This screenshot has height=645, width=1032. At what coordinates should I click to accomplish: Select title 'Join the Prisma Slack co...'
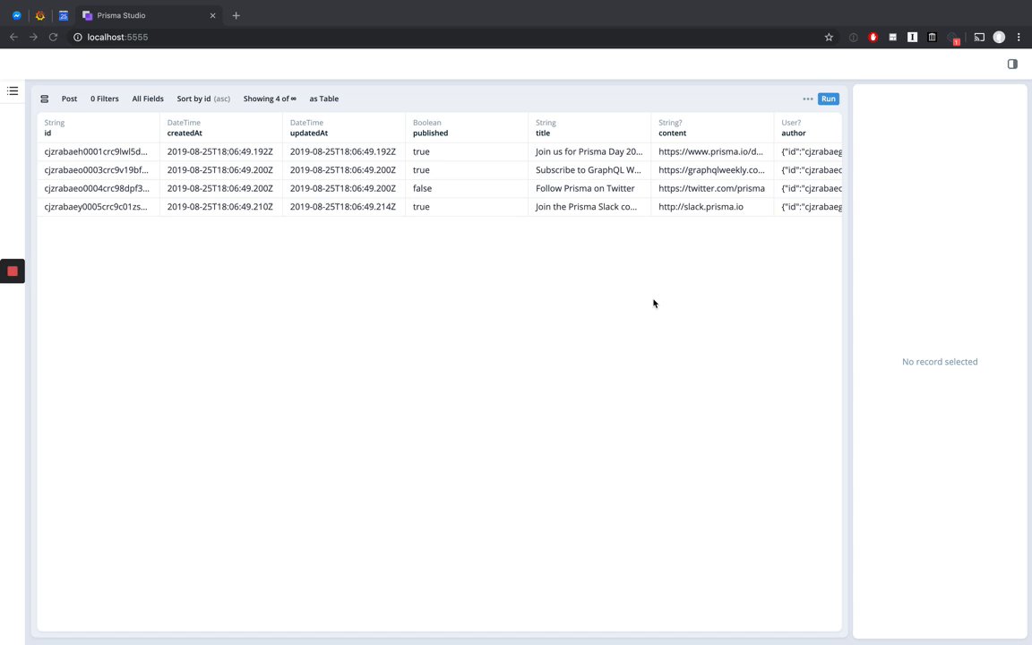[x=589, y=207]
